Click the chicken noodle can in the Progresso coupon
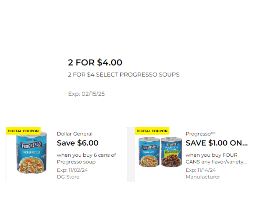This screenshot has width=256, height=214. tap(149, 152)
